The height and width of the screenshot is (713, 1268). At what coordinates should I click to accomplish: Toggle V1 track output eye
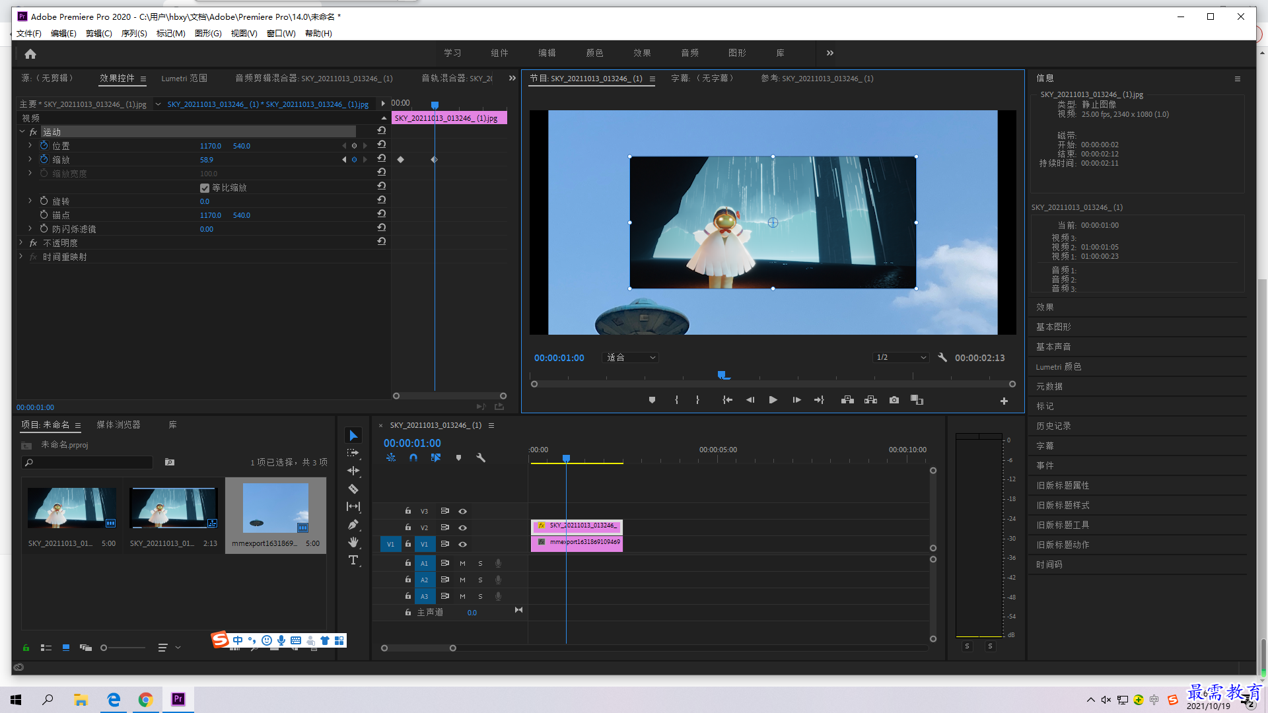(x=463, y=544)
